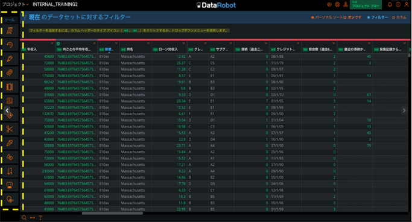The height and width of the screenshot is (222, 412).
Task: Click the text type icon beside 州名
Action: [x=123, y=49]
